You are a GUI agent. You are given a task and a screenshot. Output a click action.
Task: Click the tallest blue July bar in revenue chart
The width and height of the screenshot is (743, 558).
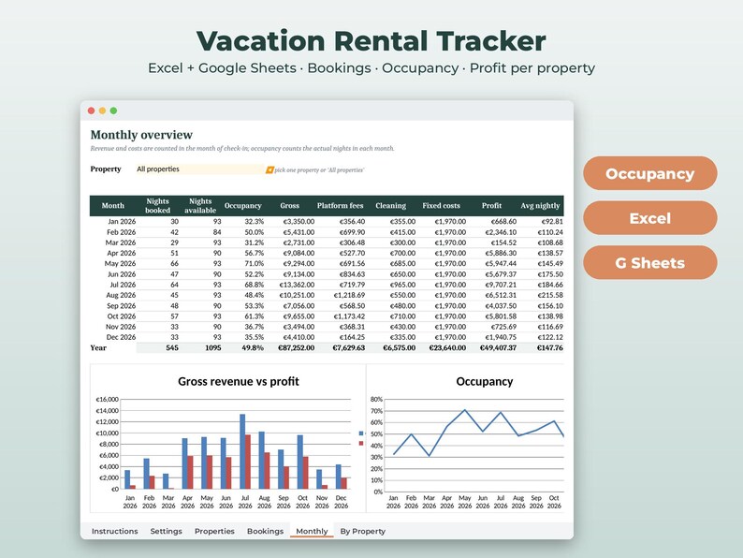point(242,451)
